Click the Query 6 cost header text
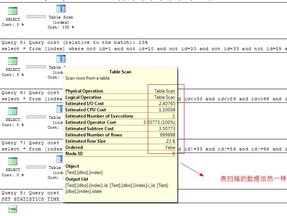This screenshot has height=216, width=287. click(30, 93)
